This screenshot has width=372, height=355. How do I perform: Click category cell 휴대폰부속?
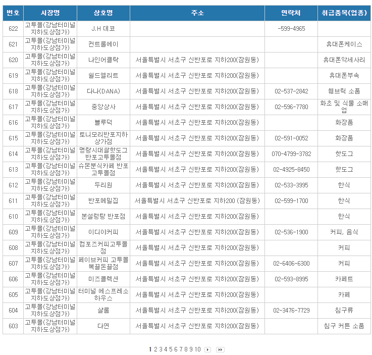click(344, 76)
